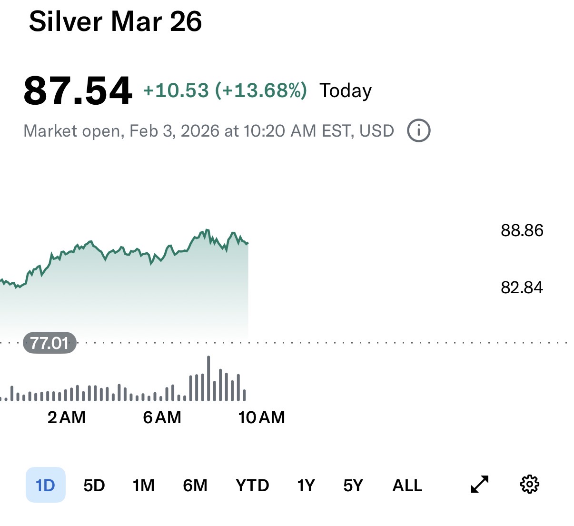Show ALL time price history

407,485
